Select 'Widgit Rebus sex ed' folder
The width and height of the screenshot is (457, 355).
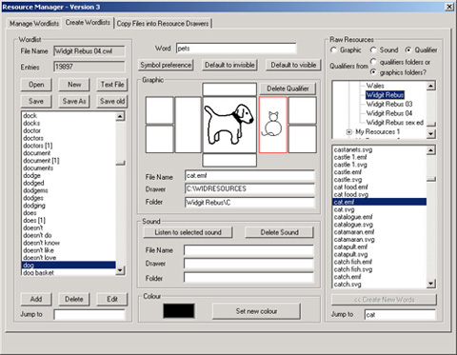(395, 123)
